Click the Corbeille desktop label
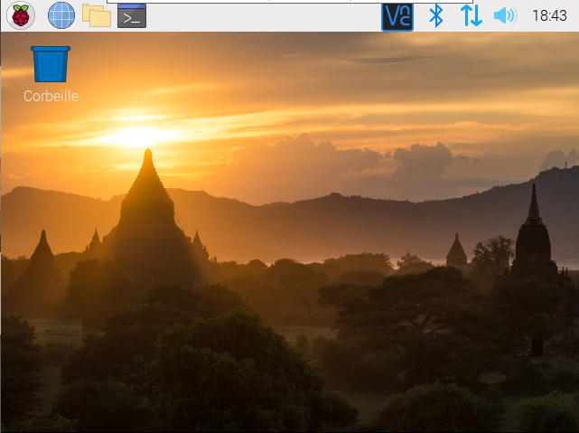Viewport: 579px width, 433px height. coord(51,96)
